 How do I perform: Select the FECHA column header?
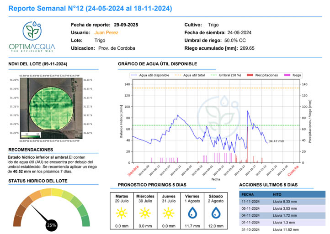tap(250, 193)
